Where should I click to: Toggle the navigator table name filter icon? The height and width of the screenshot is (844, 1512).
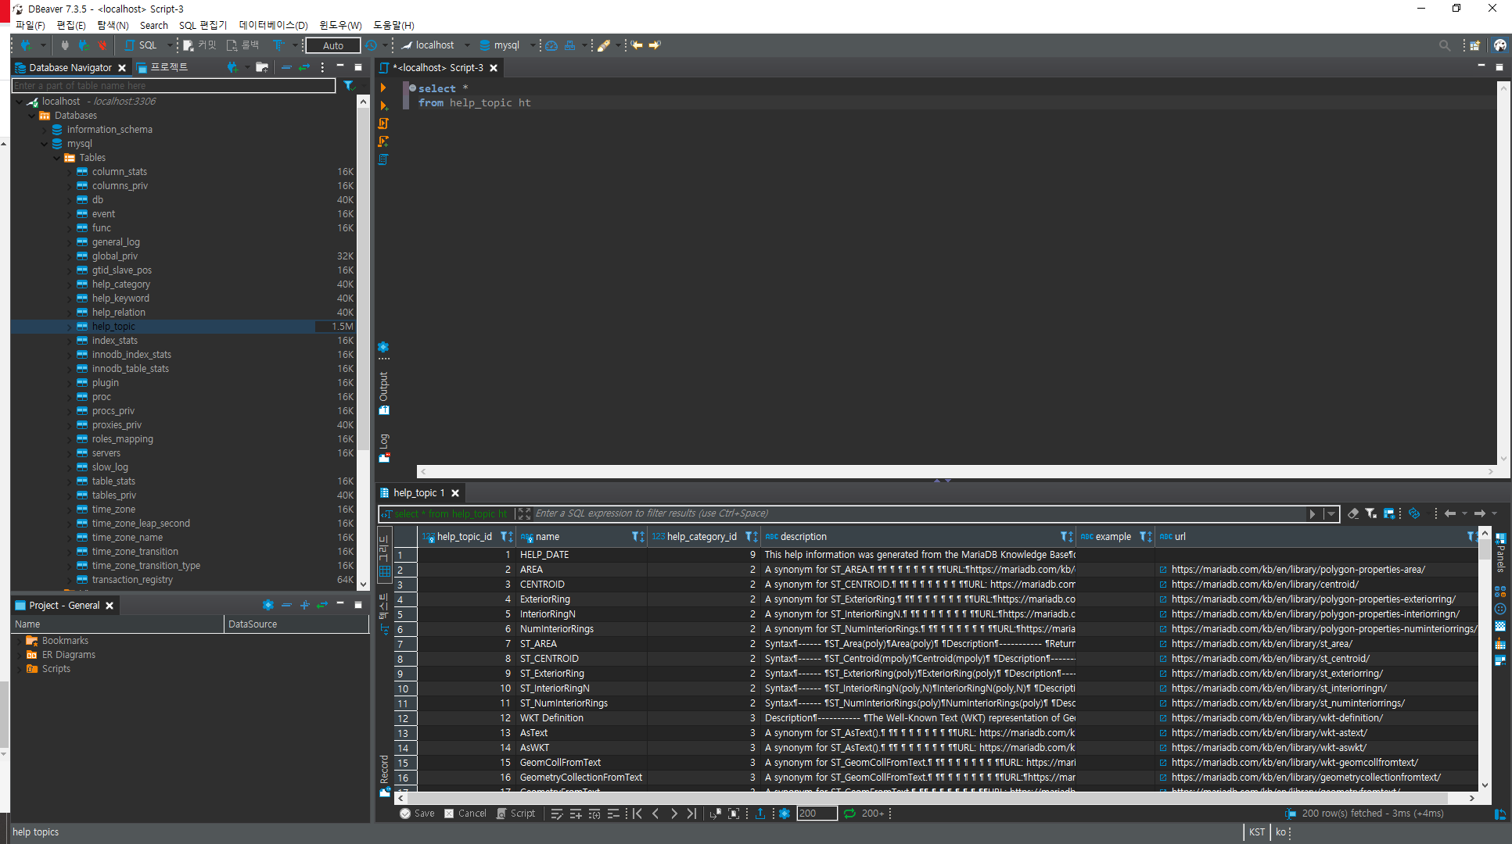[349, 86]
